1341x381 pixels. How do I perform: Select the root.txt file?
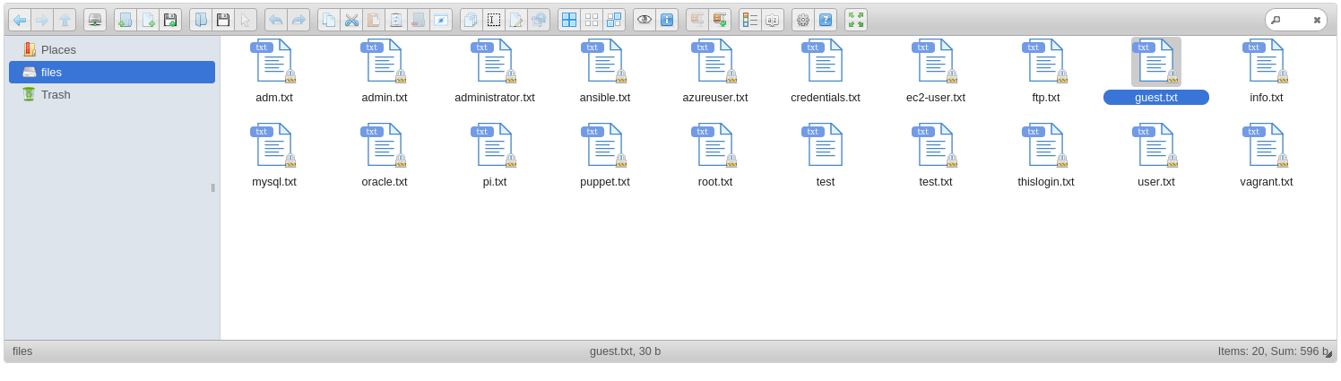click(715, 156)
